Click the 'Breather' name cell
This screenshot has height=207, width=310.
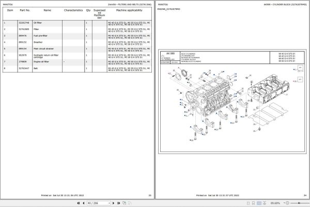click(x=47, y=43)
